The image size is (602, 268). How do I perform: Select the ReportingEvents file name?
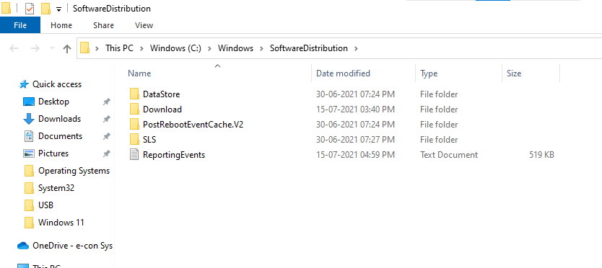(174, 155)
